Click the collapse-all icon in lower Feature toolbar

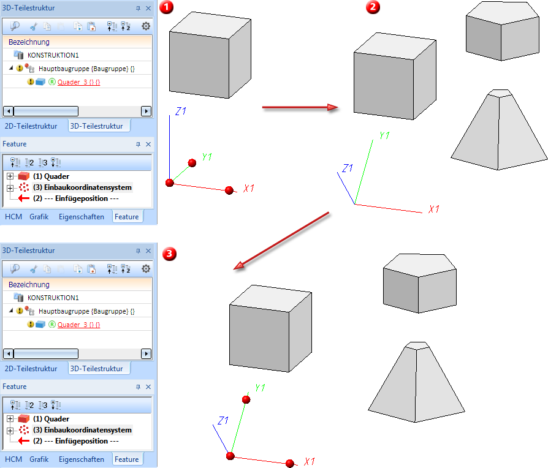coord(15,405)
